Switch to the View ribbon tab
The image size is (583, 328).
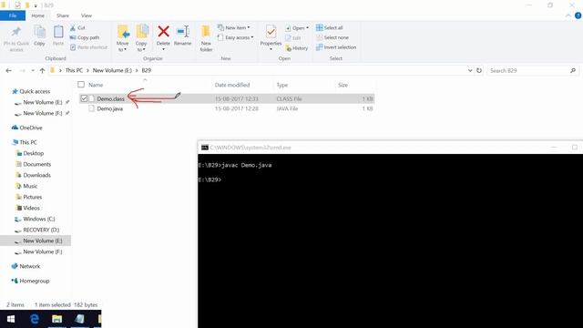[87, 15]
